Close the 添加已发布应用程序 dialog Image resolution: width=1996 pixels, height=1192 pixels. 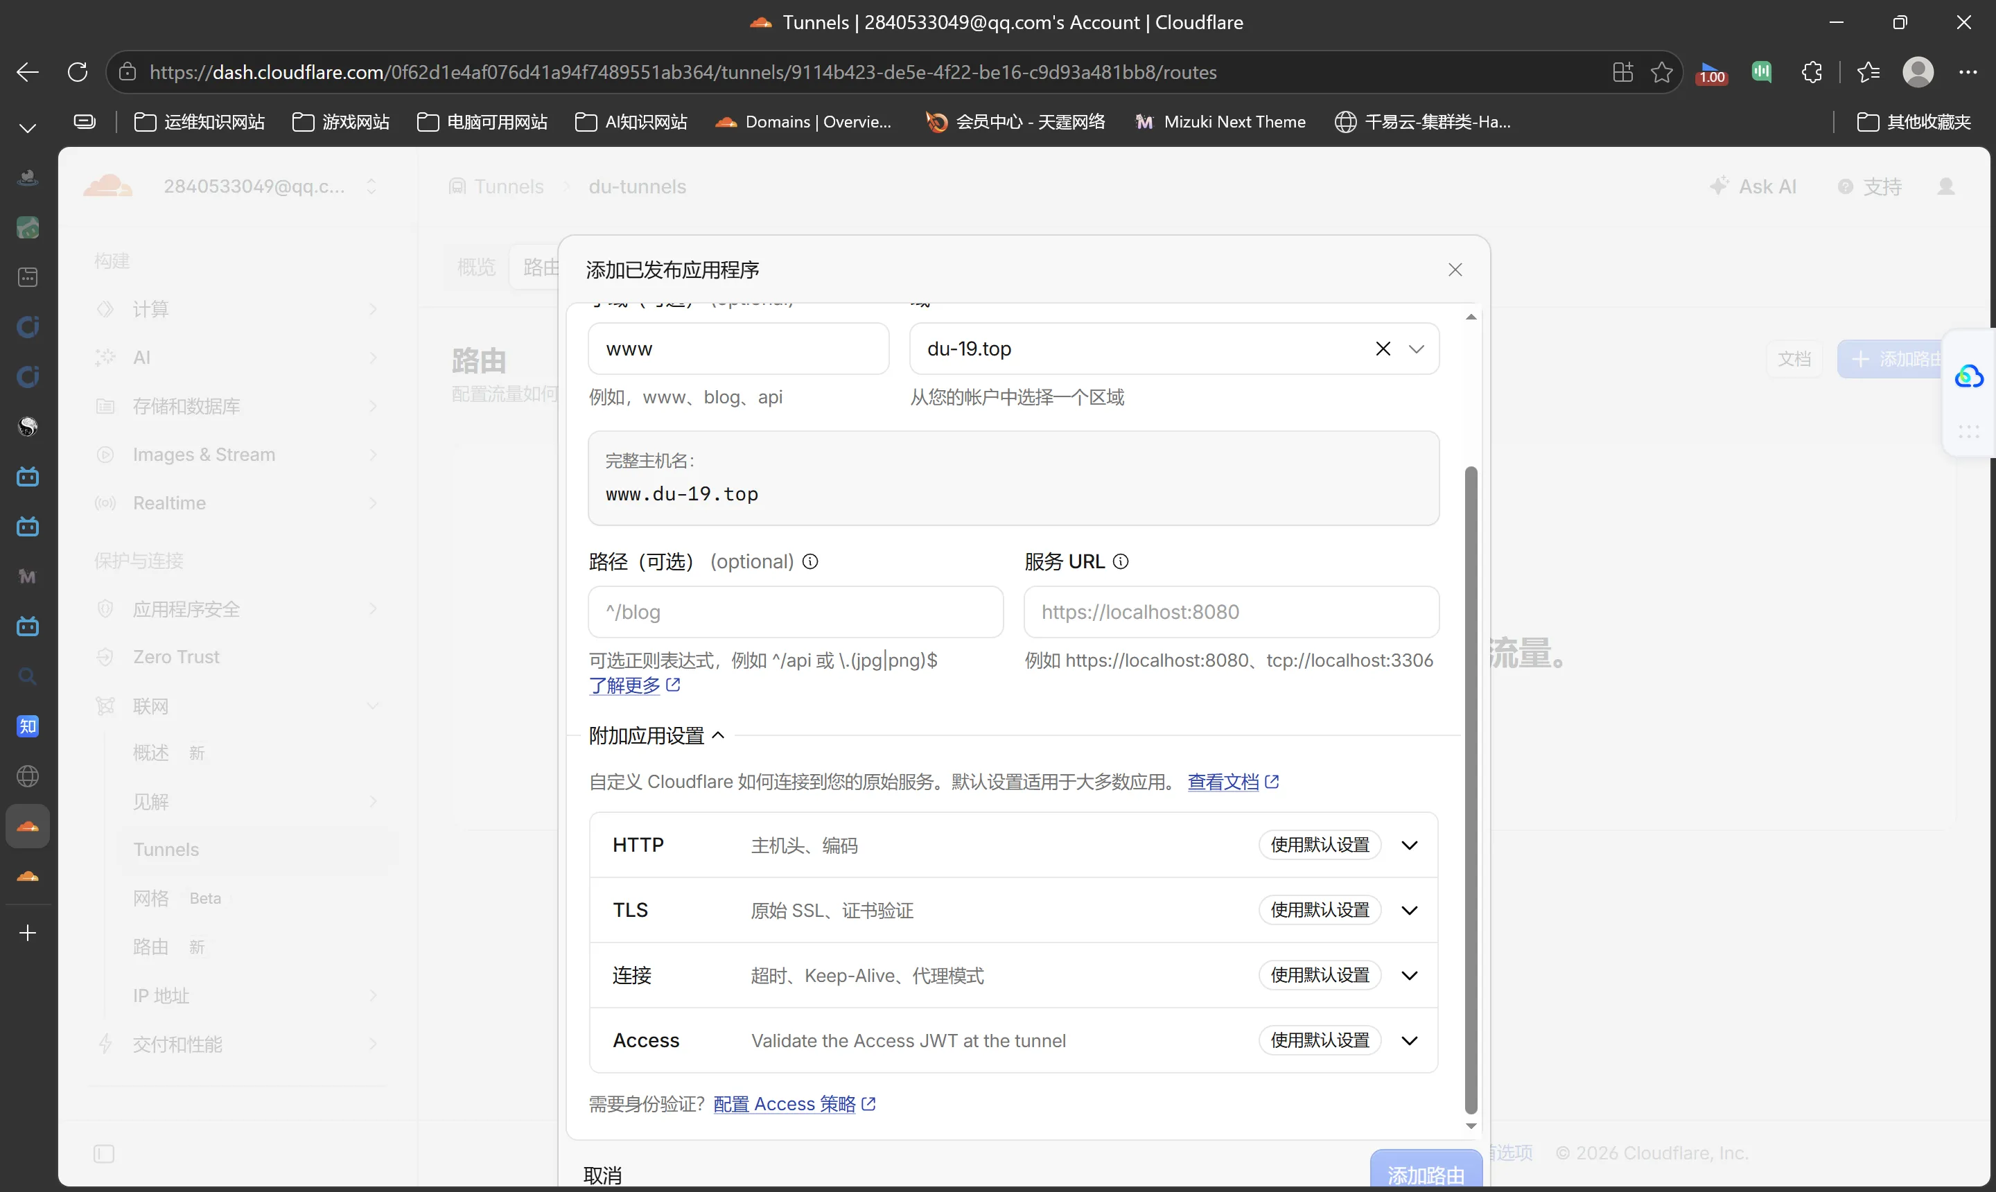coord(1455,270)
